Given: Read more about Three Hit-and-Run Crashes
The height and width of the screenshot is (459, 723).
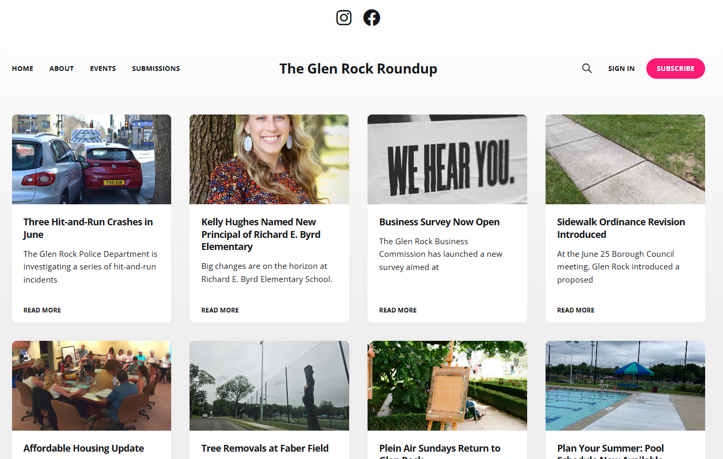Looking at the screenshot, I should [x=42, y=310].
